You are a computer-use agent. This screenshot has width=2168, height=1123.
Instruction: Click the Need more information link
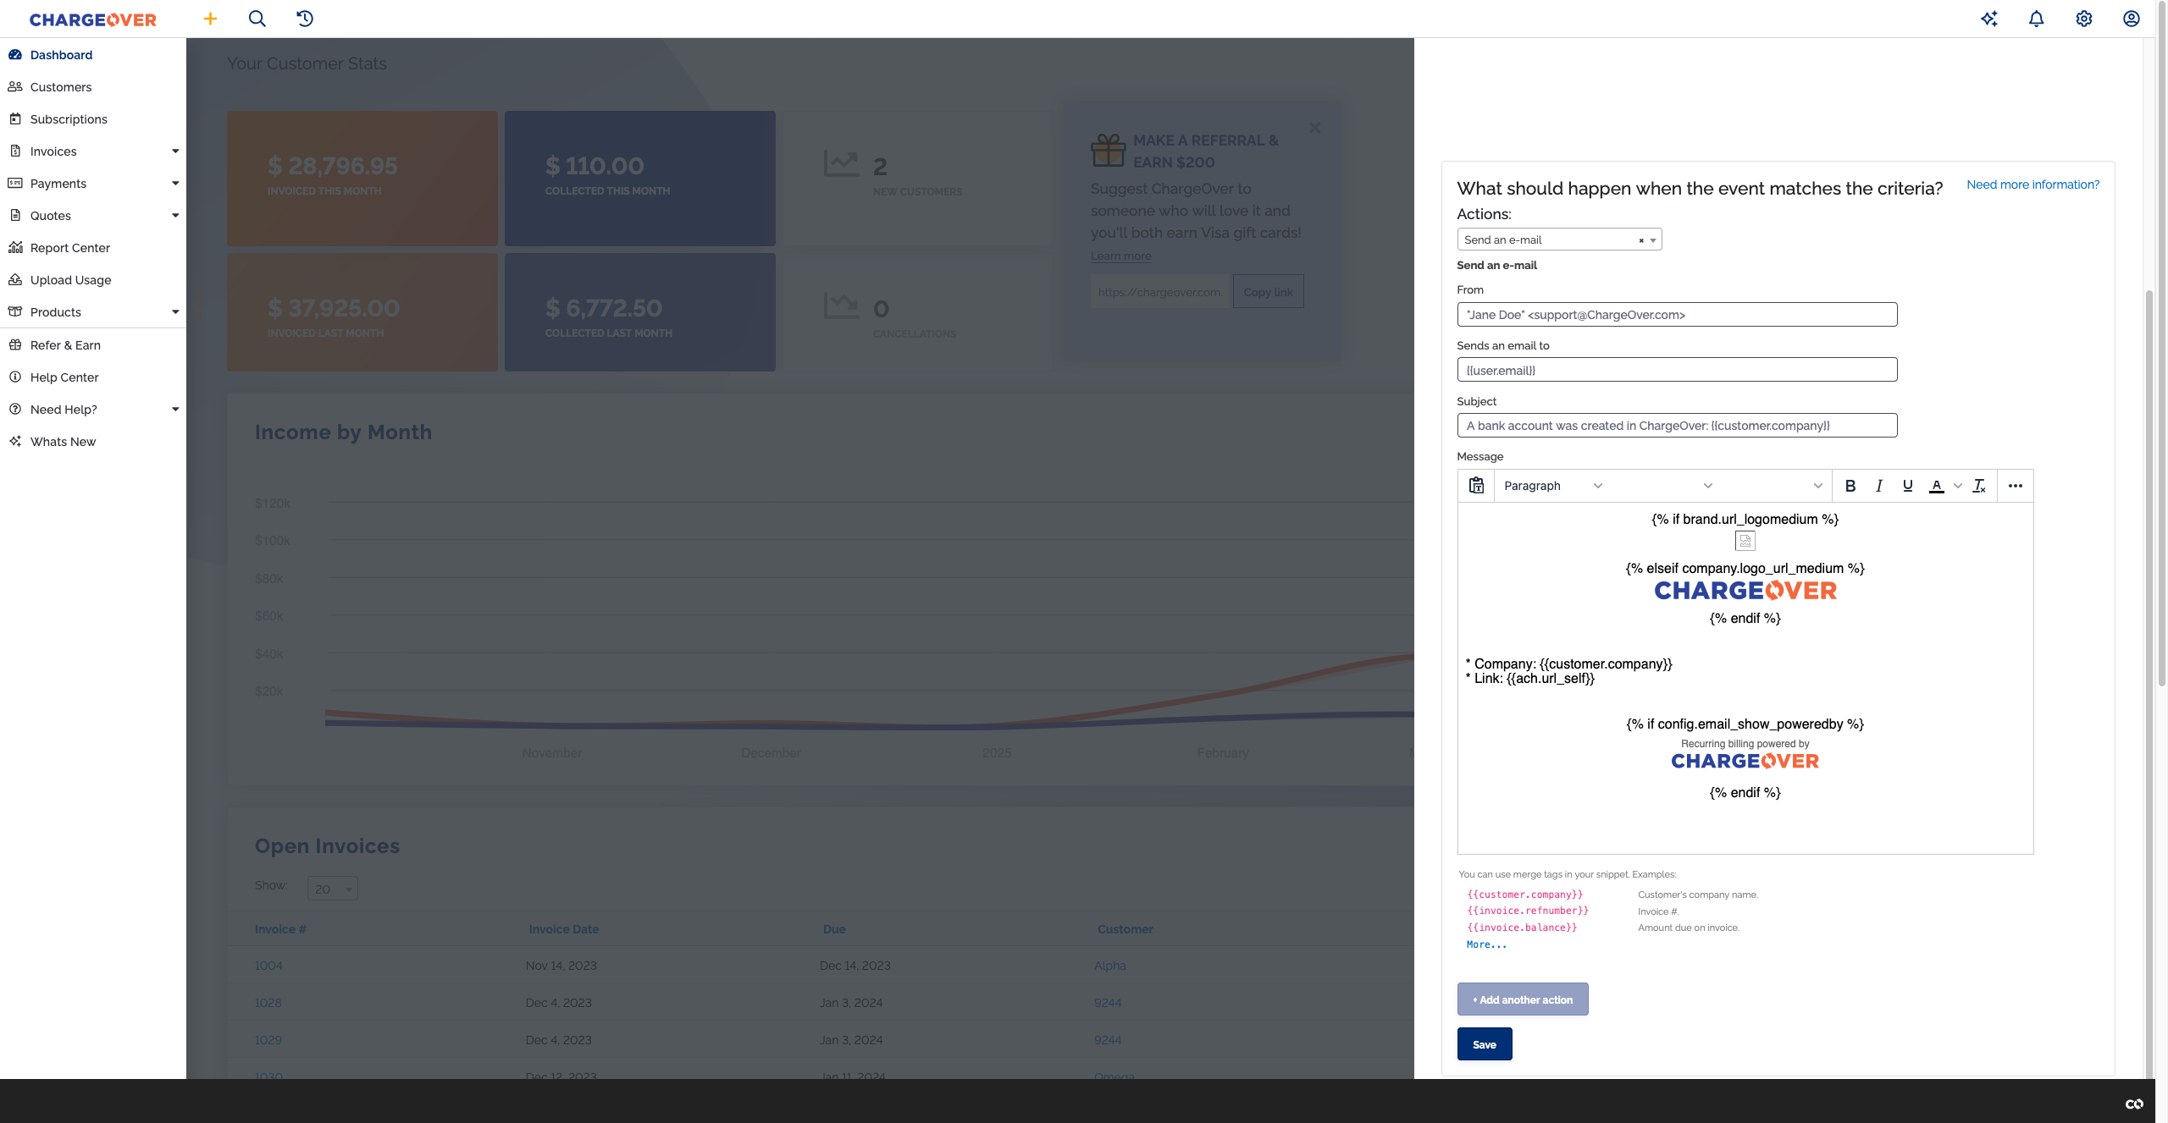click(2032, 184)
